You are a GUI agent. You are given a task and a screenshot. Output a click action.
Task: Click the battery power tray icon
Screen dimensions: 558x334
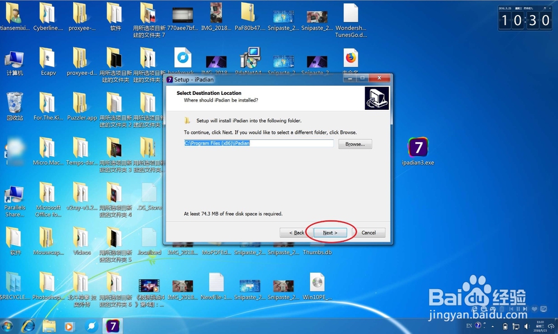point(505,326)
